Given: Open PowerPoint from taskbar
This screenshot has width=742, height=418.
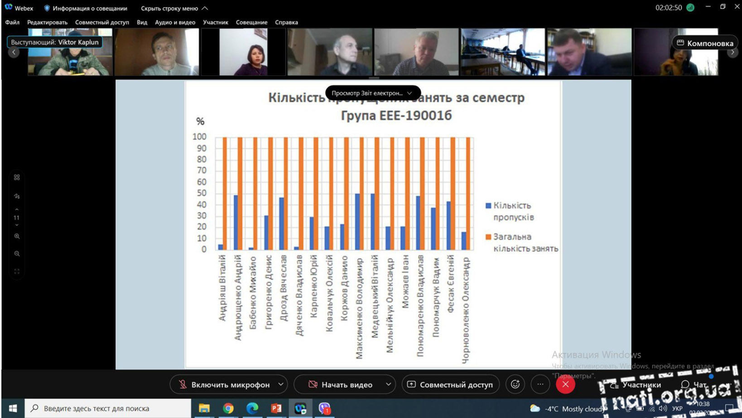Looking at the screenshot, I should pos(276,408).
